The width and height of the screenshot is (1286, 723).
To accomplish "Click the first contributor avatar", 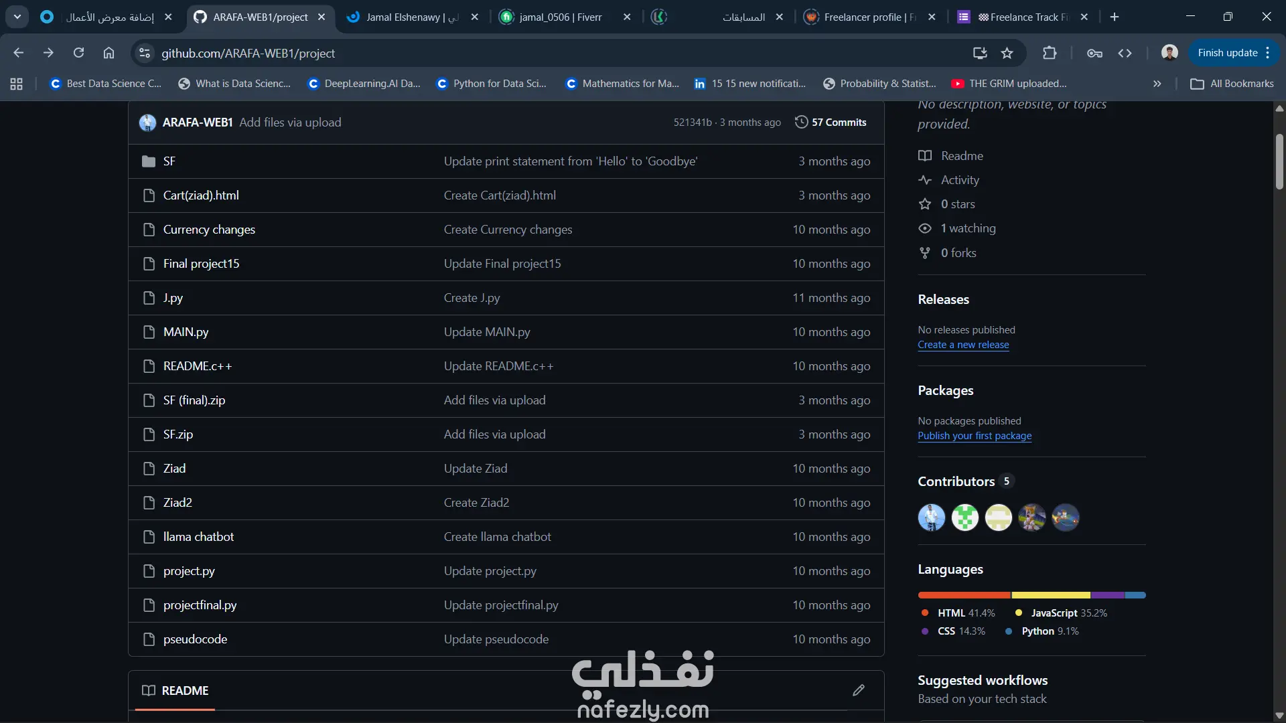I will click(x=931, y=517).
